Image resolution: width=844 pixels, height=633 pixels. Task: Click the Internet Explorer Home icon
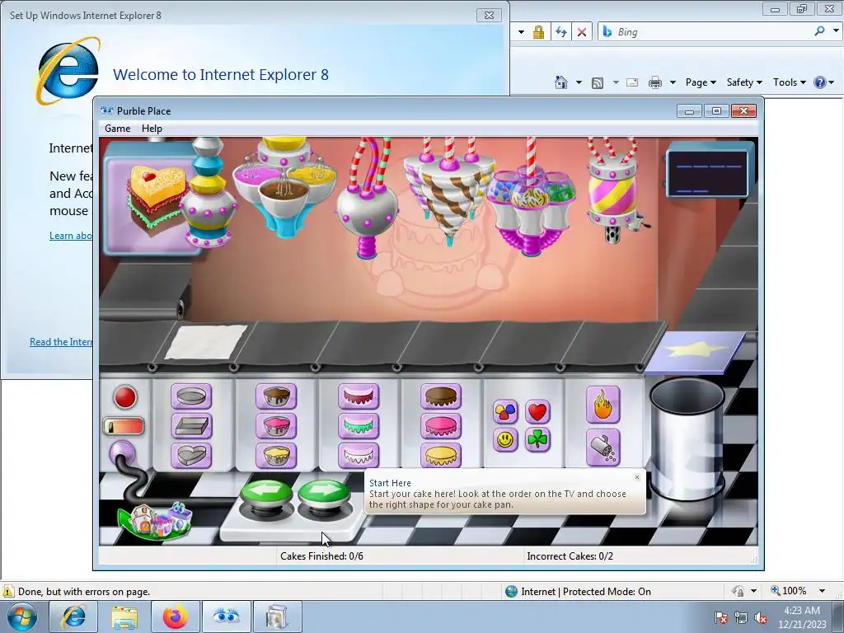560,82
